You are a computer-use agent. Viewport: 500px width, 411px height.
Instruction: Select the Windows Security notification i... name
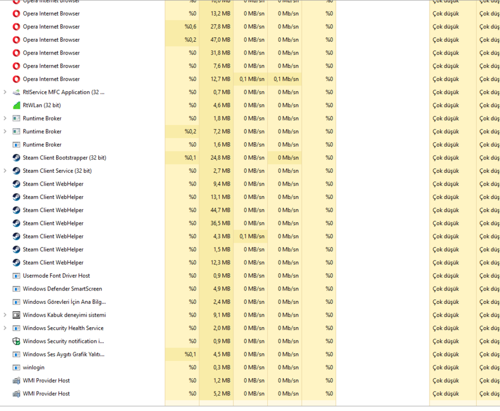coord(63,341)
